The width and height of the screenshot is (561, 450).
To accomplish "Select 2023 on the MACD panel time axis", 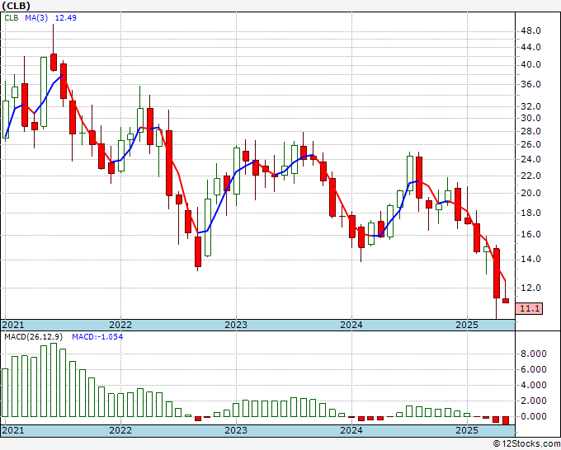I will pyautogui.click(x=236, y=430).
